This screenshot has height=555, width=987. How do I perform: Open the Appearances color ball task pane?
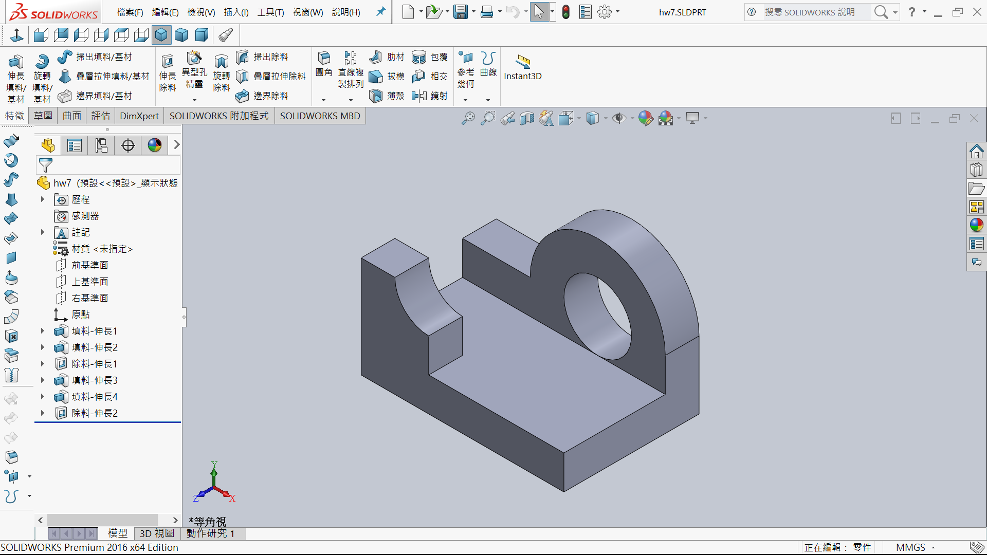pyautogui.click(x=976, y=225)
